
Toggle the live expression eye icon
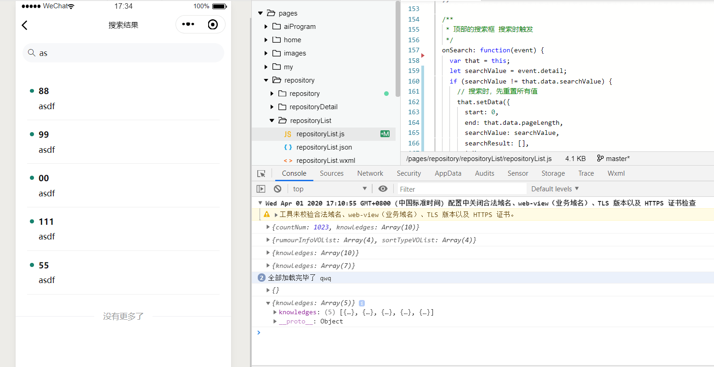[x=383, y=189]
